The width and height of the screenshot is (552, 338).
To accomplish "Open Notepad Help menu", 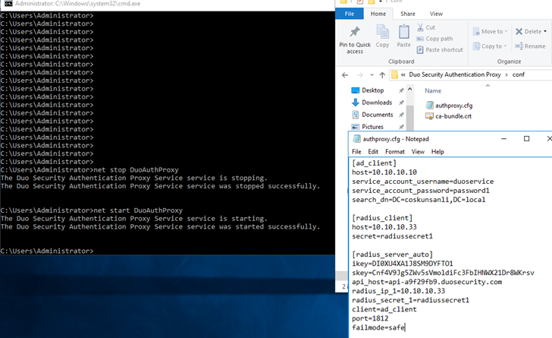I will point(438,152).
